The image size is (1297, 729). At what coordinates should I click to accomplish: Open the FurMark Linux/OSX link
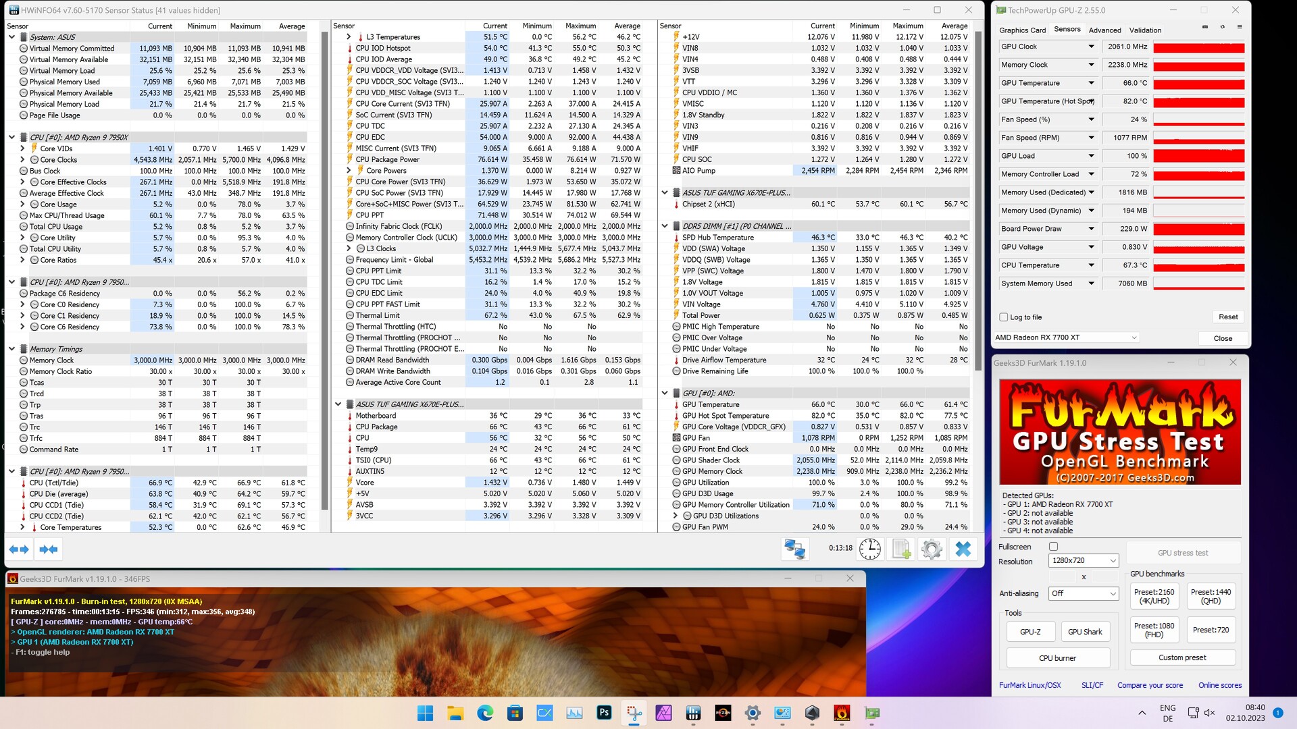(x=1029, y=686)
